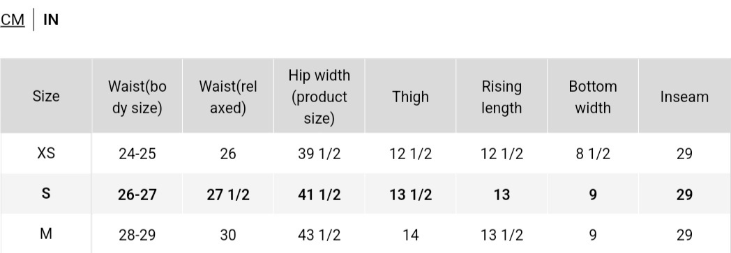Click the 24-25 waist body size cell
The height and width of the screenshot is (253, 731).
pyautogui.click(x=137, y=154)
